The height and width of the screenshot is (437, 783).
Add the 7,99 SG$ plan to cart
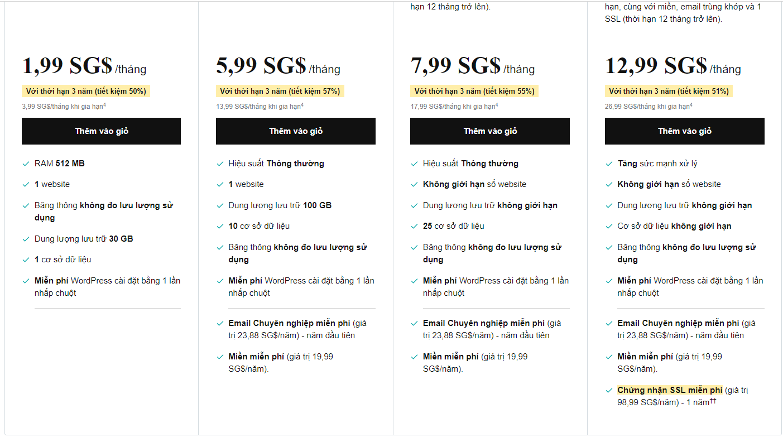[489, 131]
